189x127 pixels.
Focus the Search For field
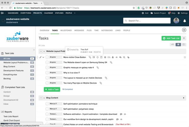(x=147, y=21)
